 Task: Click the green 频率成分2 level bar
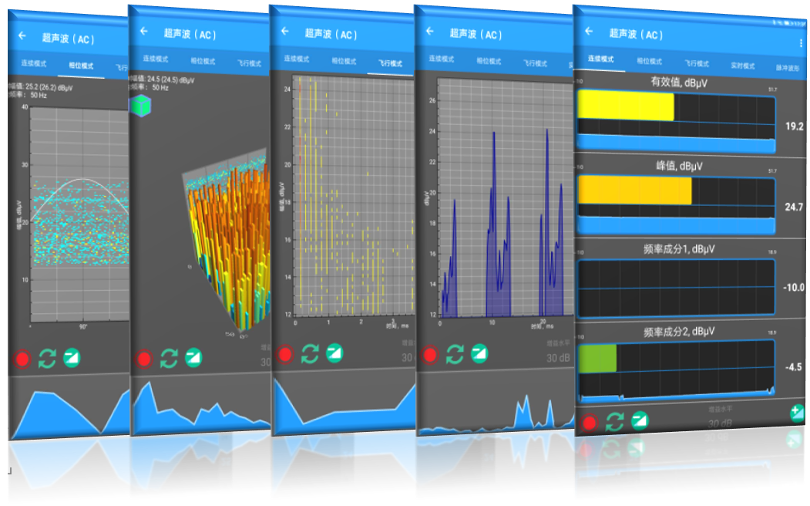pos(597,359)
